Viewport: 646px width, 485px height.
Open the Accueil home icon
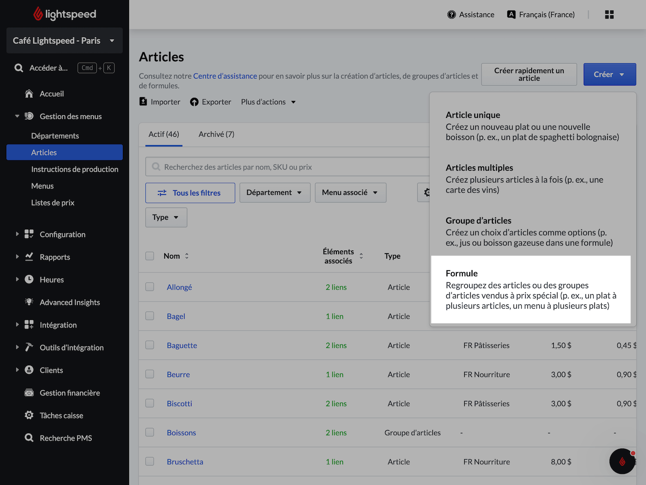[x=29, y=94]
